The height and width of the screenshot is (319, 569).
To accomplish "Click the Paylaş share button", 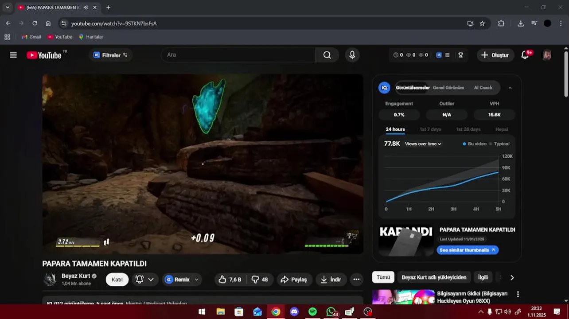I will point(294,280).
